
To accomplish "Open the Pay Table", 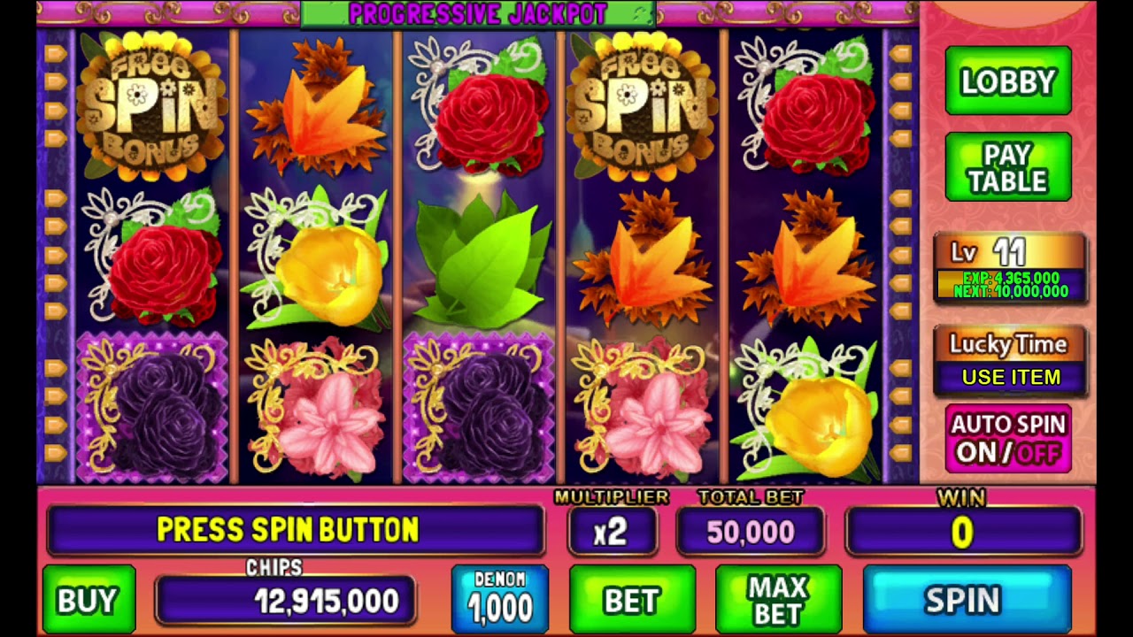I will point(1008,168).
